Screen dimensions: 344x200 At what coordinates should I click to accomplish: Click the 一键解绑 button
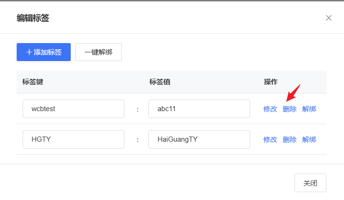[x=98, y=52]
